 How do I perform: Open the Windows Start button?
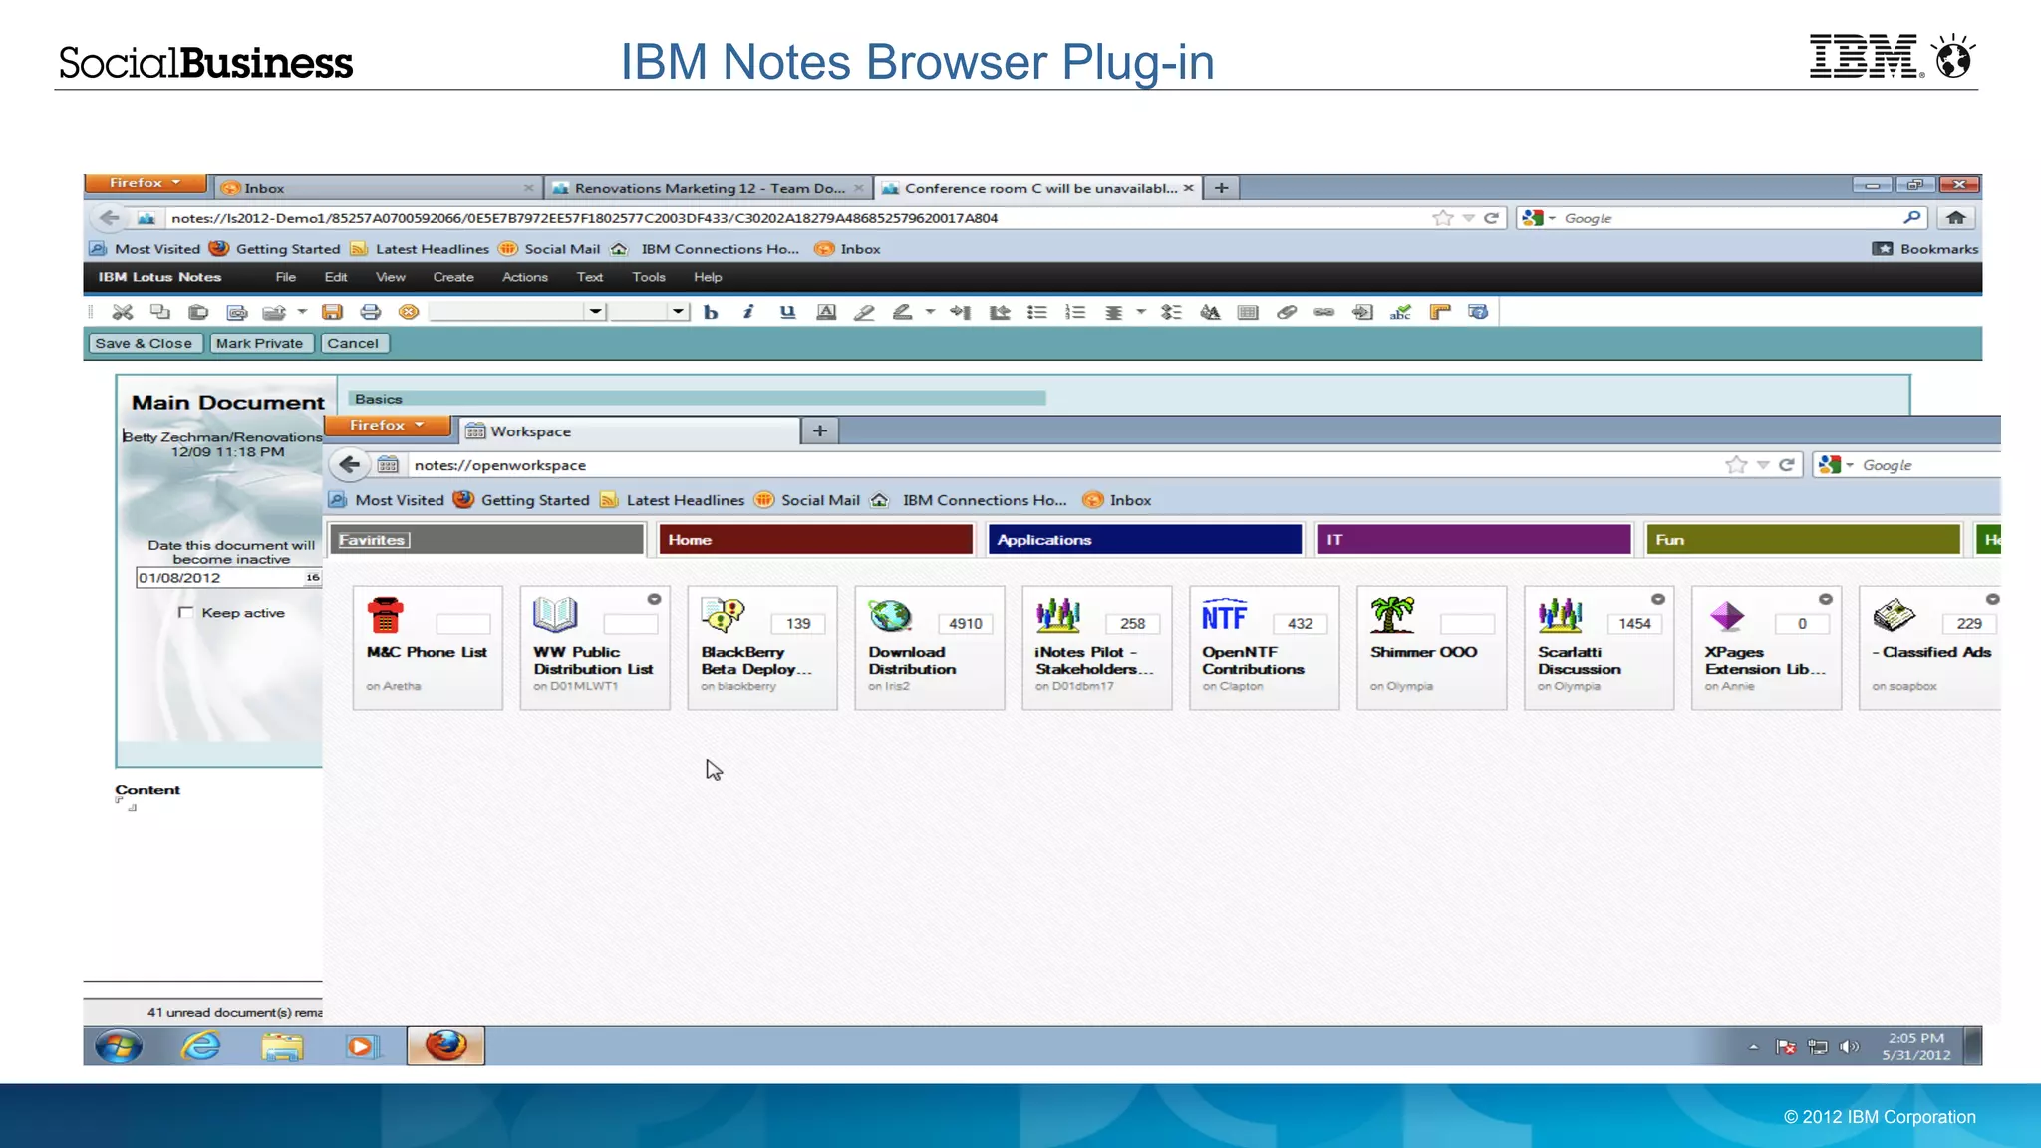click(x=119, y=1046)
